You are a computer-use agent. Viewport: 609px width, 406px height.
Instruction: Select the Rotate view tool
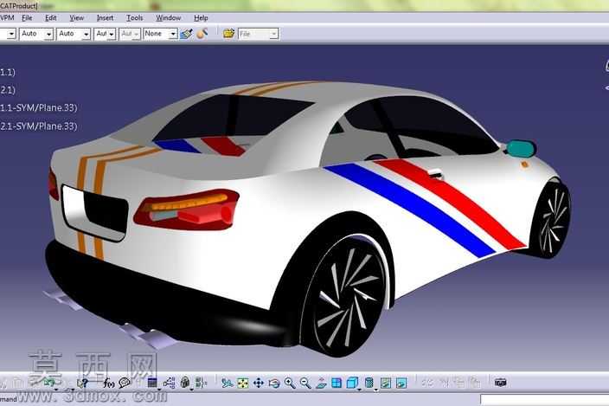(274, 383)
